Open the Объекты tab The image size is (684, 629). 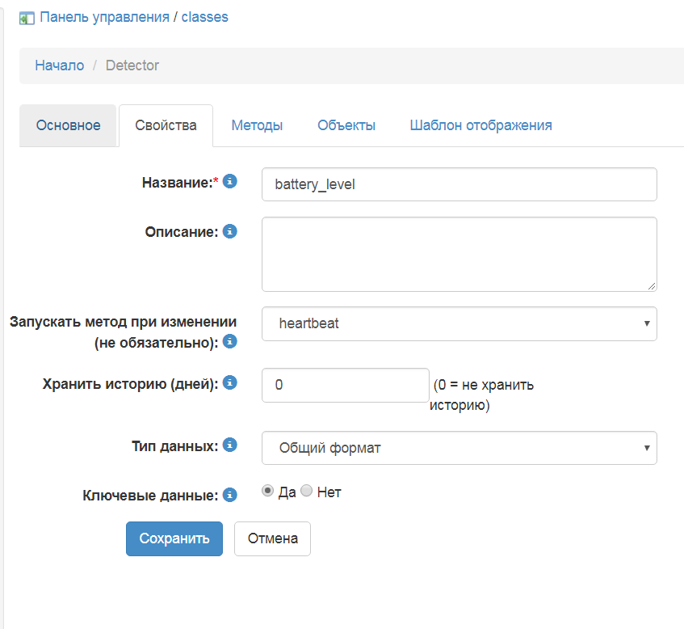tap(346, 125)
